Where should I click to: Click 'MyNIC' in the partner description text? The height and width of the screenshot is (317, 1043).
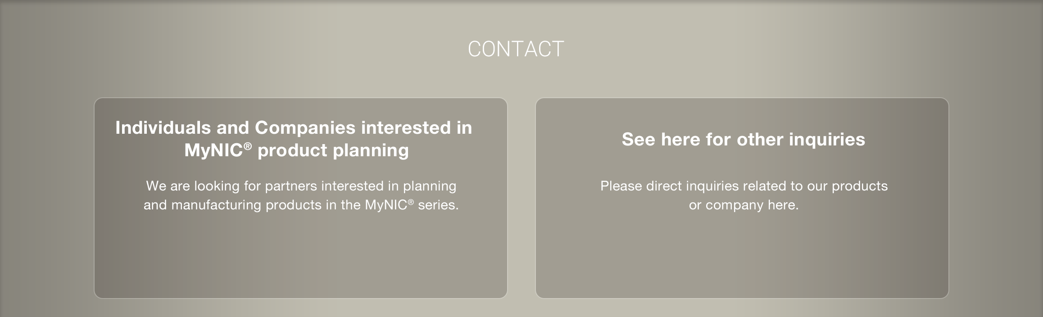click(x=385, y=205)
